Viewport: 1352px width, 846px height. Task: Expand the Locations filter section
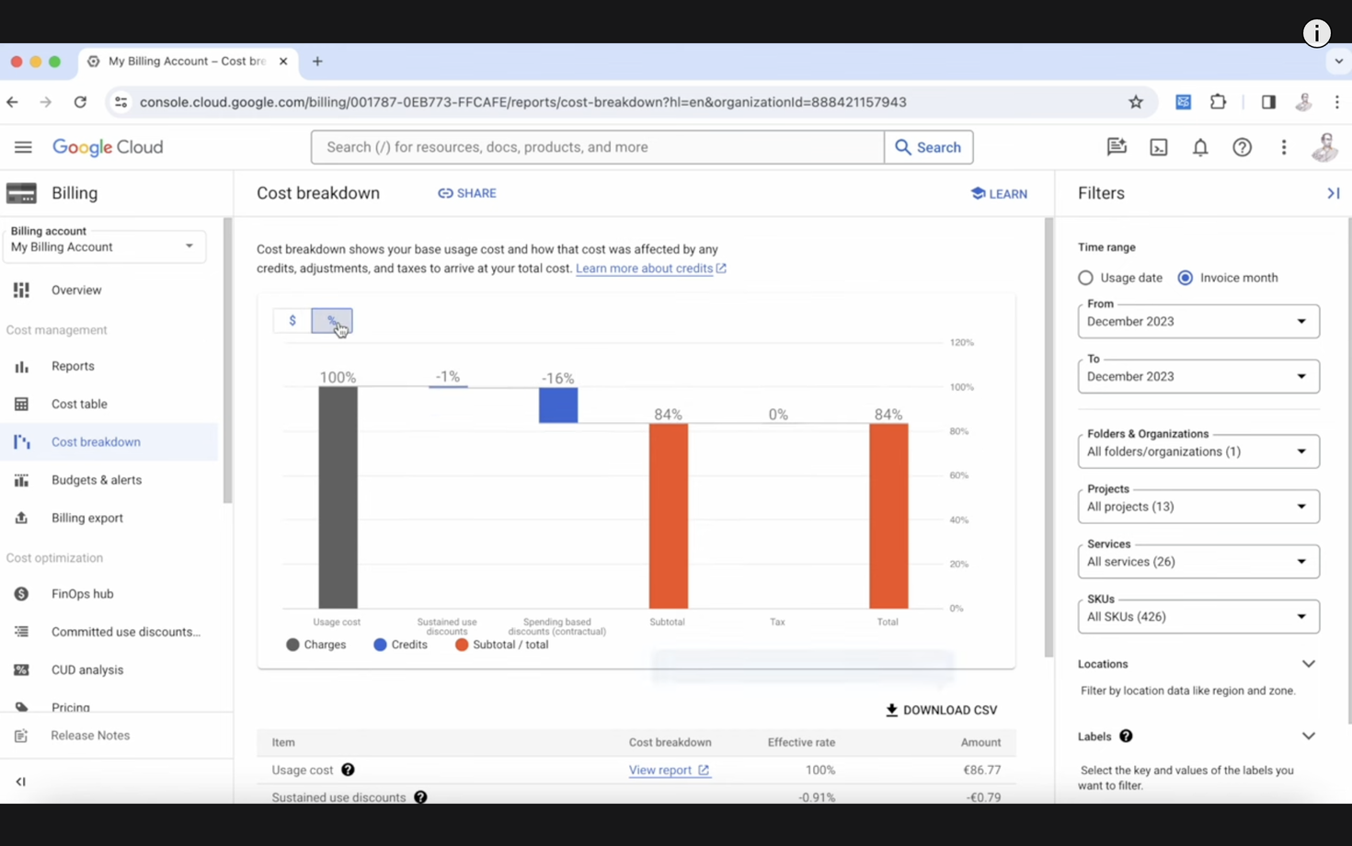click(x=1308, y=664)
